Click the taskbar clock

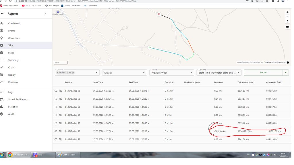283,155
